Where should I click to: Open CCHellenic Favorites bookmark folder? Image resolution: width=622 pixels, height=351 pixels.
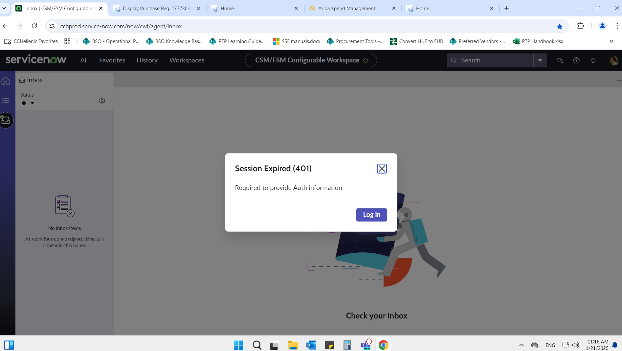click(x=31, y=41)
